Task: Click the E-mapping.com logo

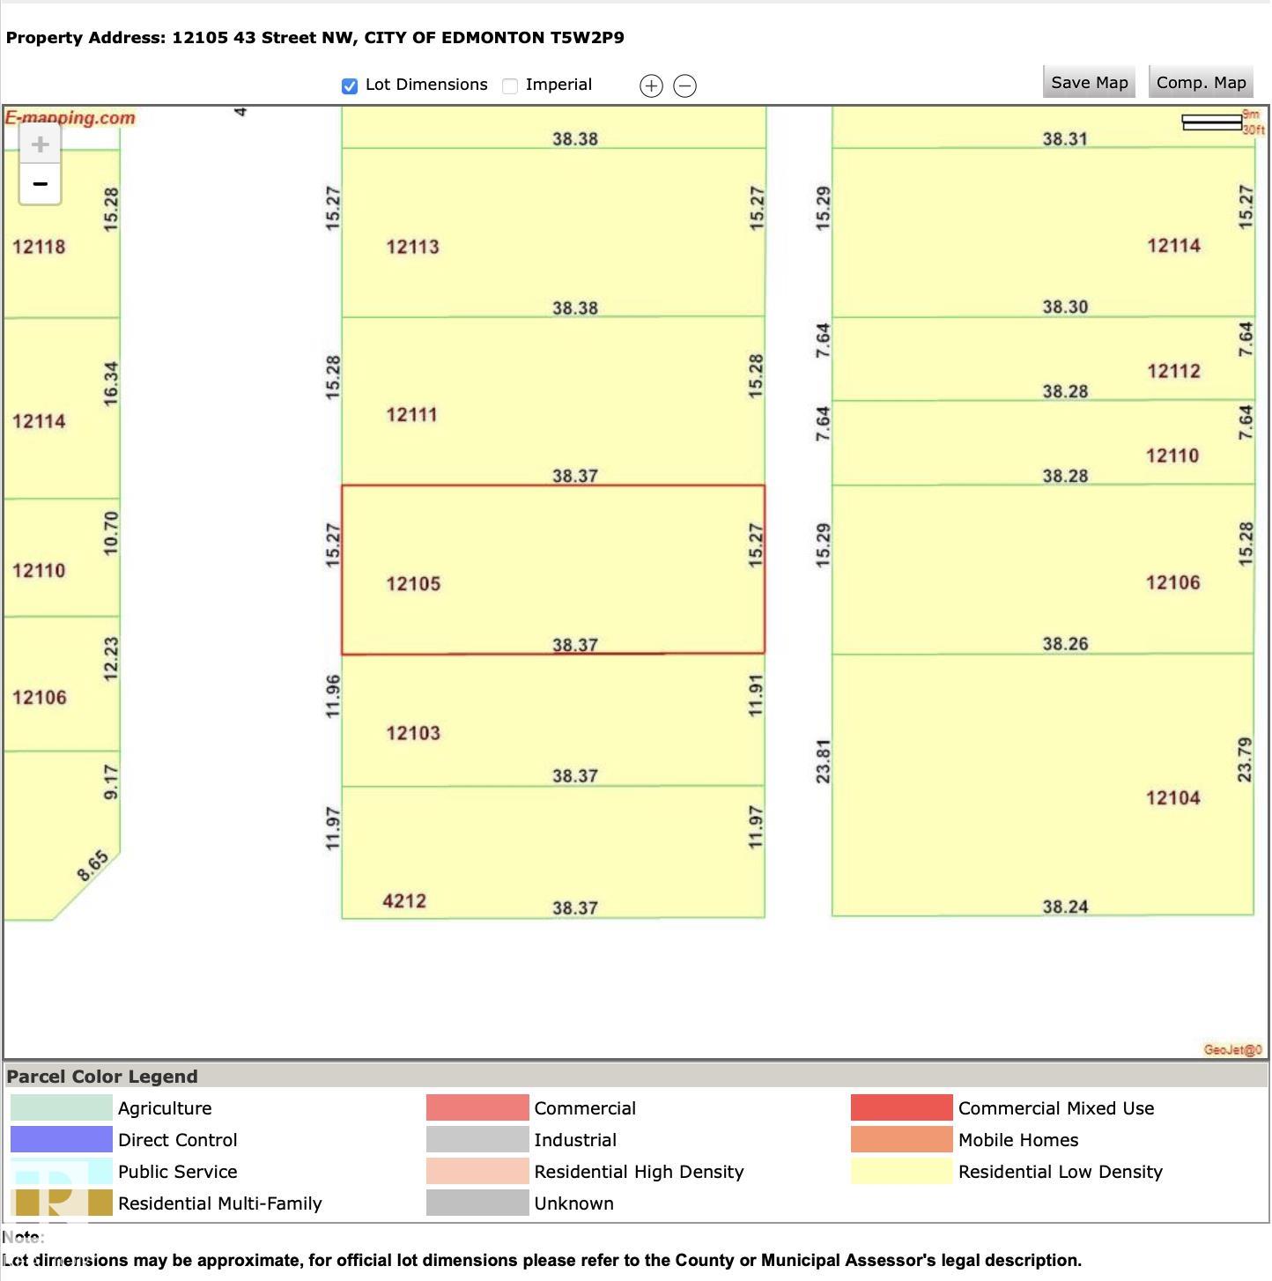Action: [70, 118]
